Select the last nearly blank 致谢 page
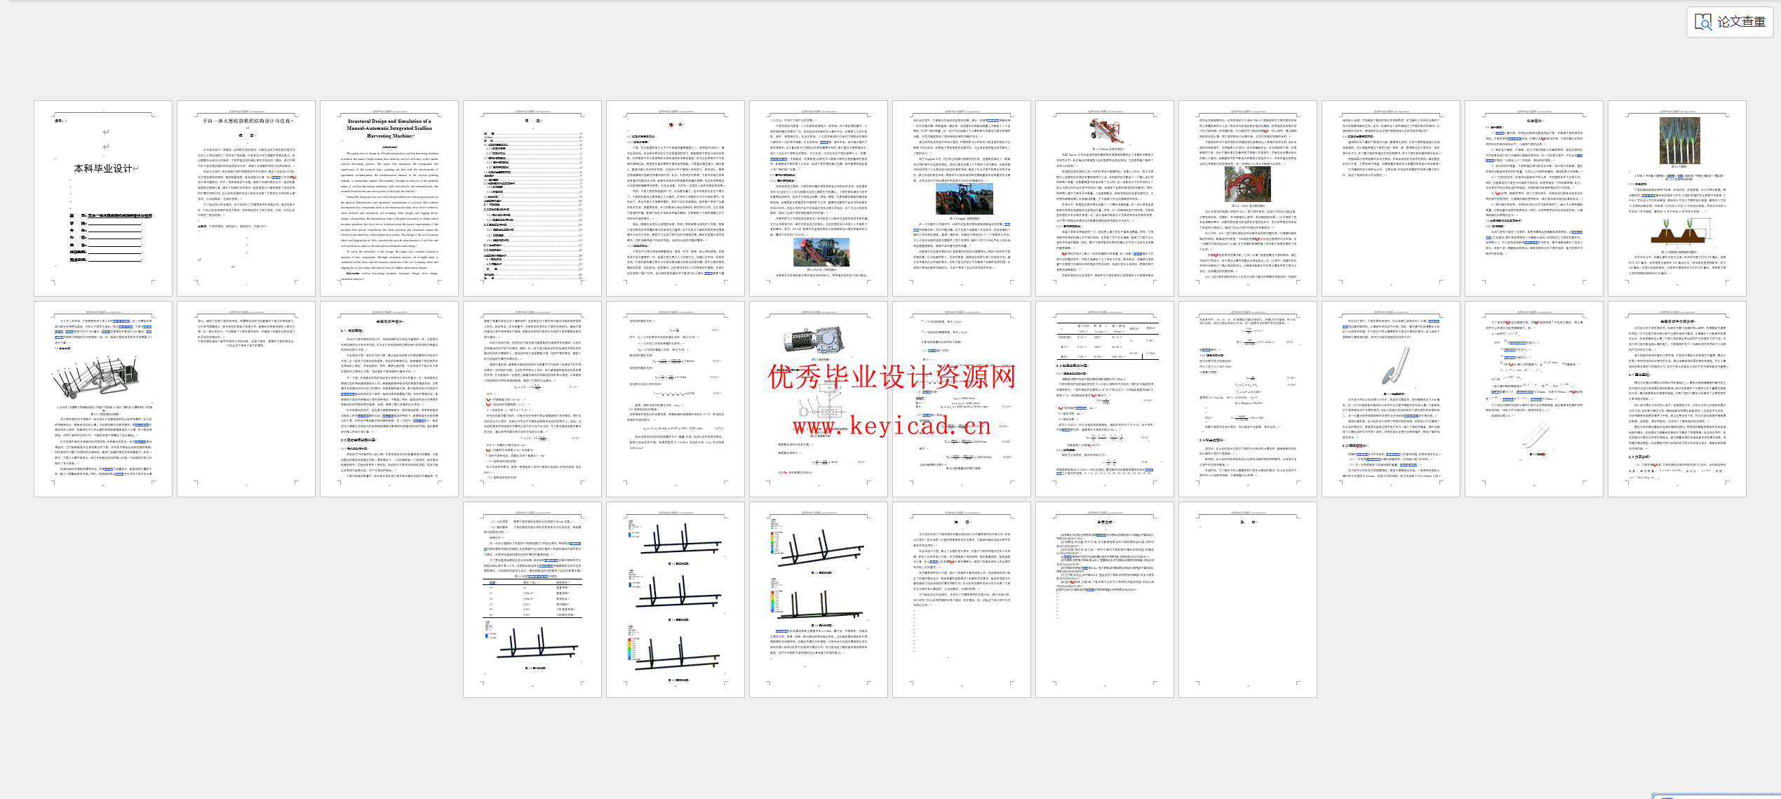Image resolution: width=1781 pixels, height=799 pixels. tap(1248, 599)
